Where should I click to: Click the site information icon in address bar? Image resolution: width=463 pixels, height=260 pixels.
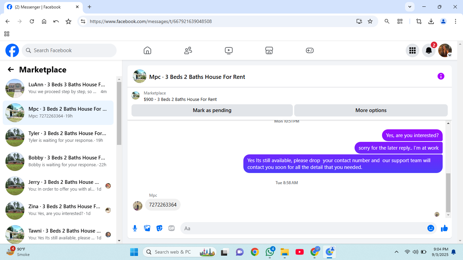pyautogui.click(x=83, y=21)
